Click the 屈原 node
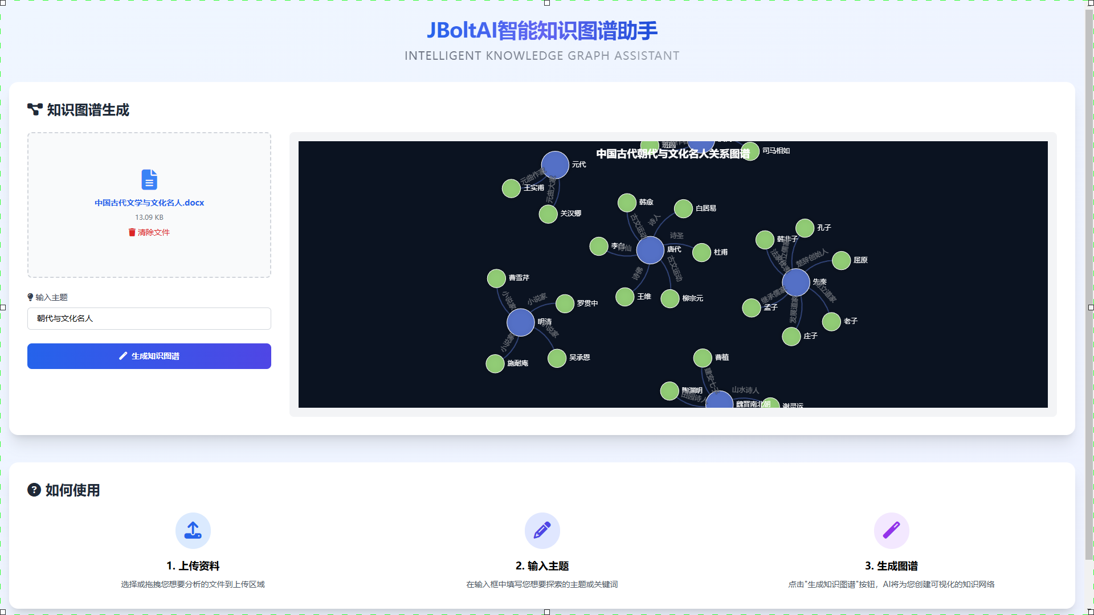Viewport: 1094px width, 615px height. coord(841,260)
